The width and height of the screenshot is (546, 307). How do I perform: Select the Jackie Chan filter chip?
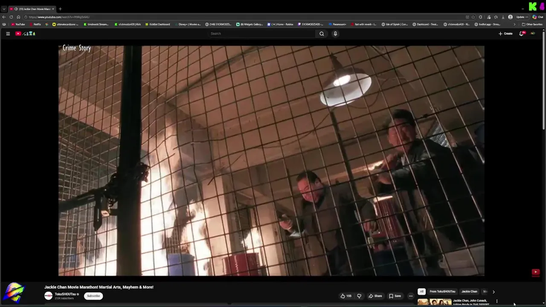coord(469,292)
